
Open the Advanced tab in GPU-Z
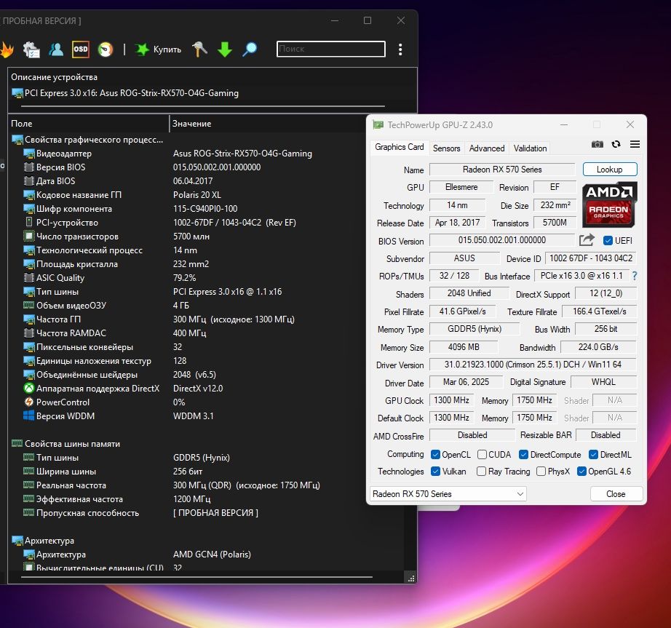tap(487, 148)
